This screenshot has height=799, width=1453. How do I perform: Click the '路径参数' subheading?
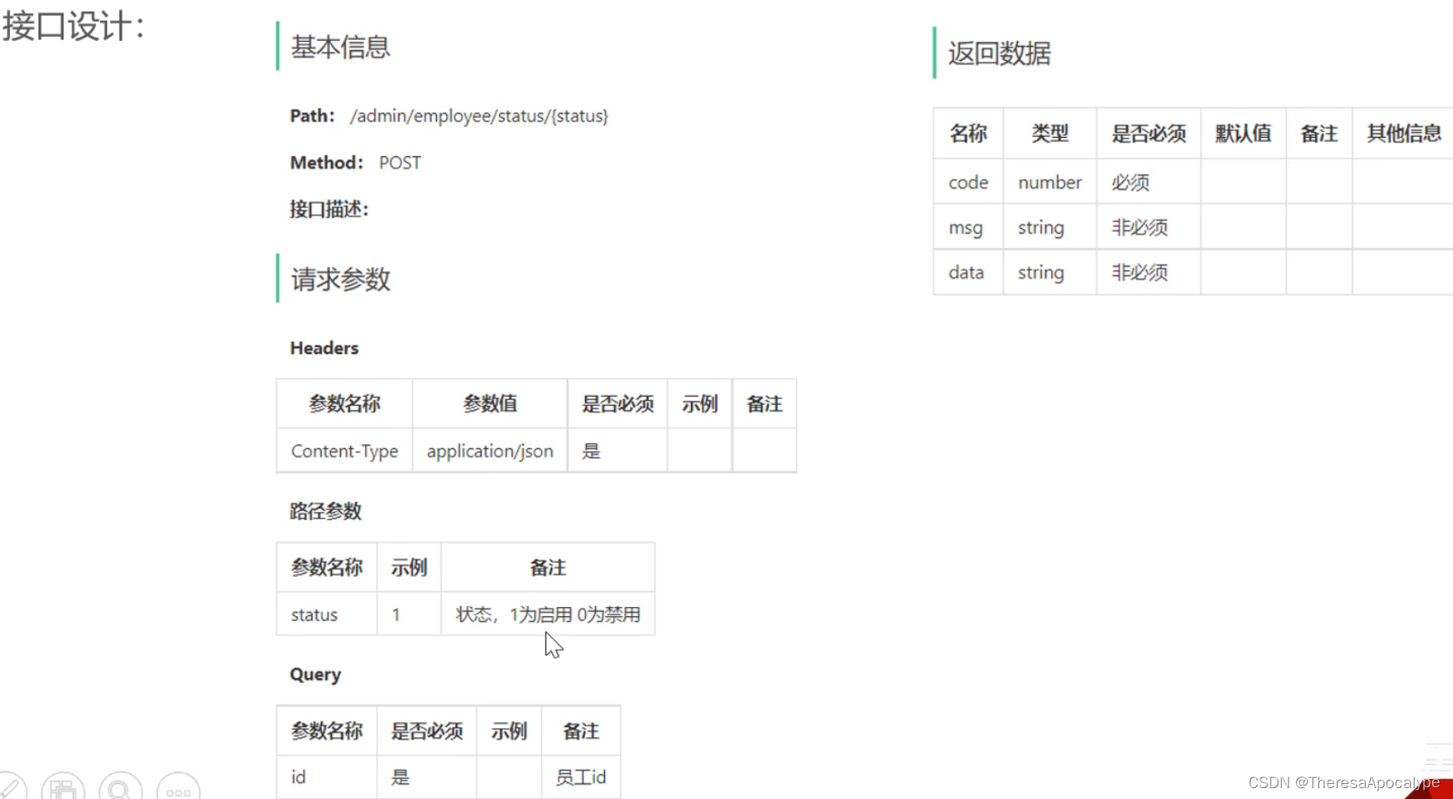point(325,511)
